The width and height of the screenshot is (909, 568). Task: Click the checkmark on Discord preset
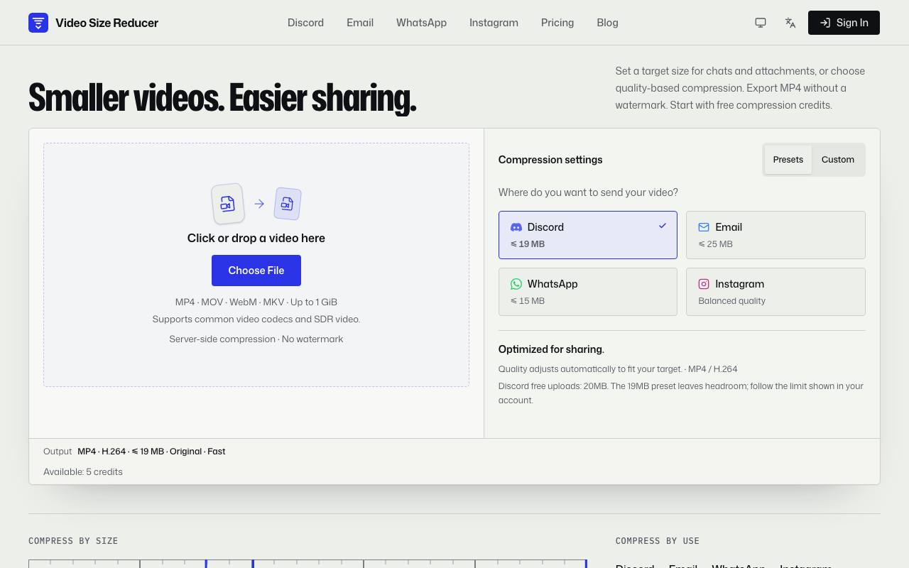(x=663, y=226)
